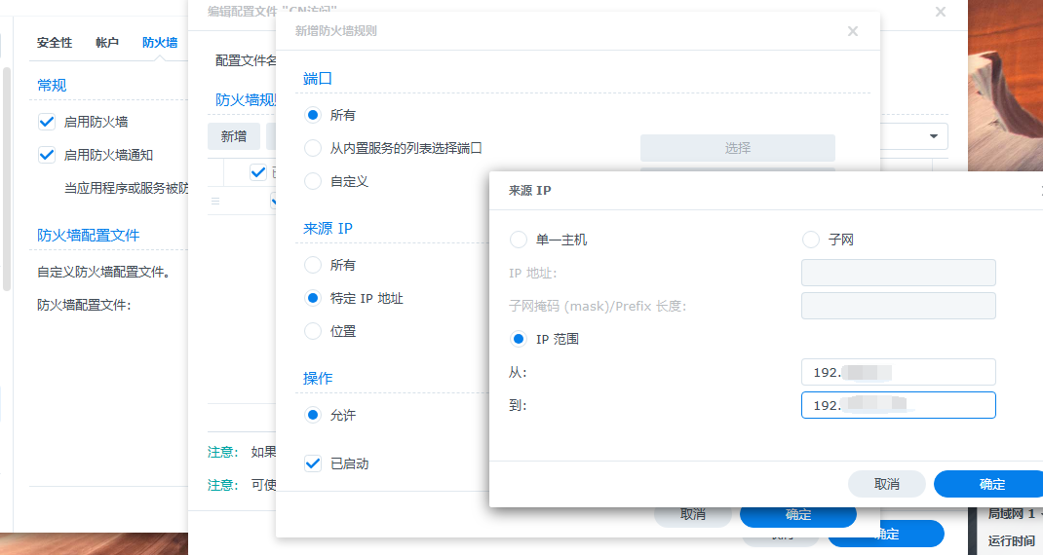Select the 子网 radio option
Image resolution: width=1043 pixels, height=555 pixels.
tap(811, 240)
